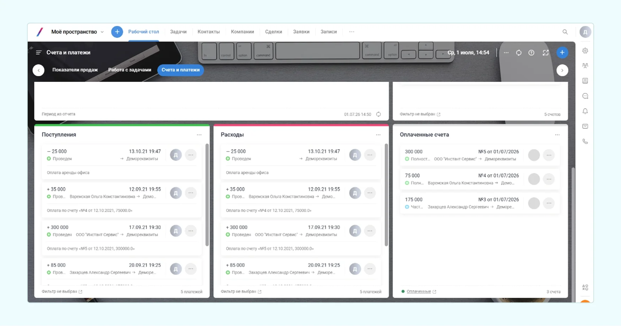The height and width of the screenshot is (326, 621).
Task: Open notifications bell in right sidebar
Action: click(585, 111)
